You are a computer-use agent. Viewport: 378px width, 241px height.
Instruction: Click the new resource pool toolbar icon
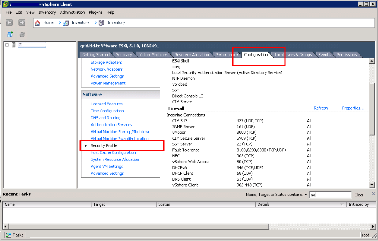(22, 34)
